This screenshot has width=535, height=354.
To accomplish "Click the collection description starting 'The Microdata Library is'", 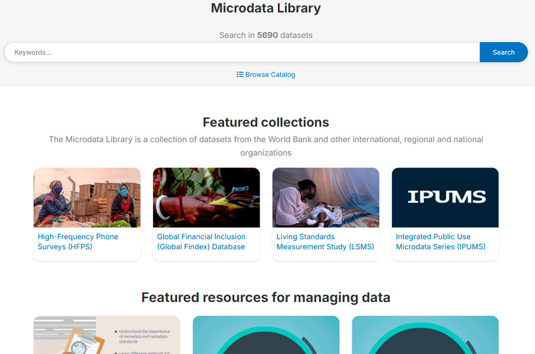I will [265, 146].
